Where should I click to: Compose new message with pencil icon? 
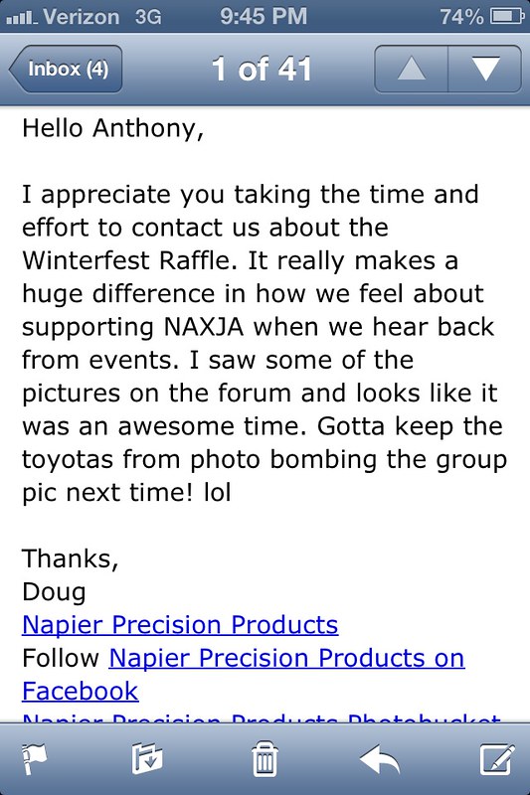(x=497, y=758)
